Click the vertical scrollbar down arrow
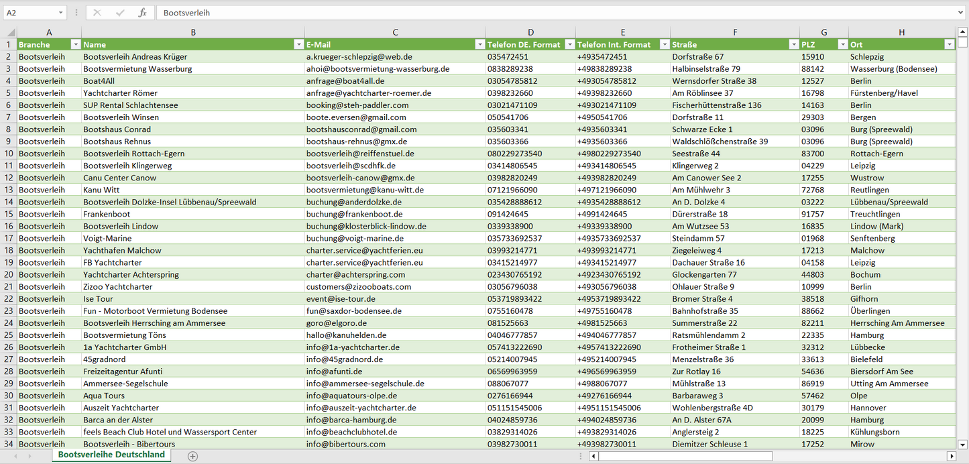Viewport: 969px width, 464px height. coord(963,444)
